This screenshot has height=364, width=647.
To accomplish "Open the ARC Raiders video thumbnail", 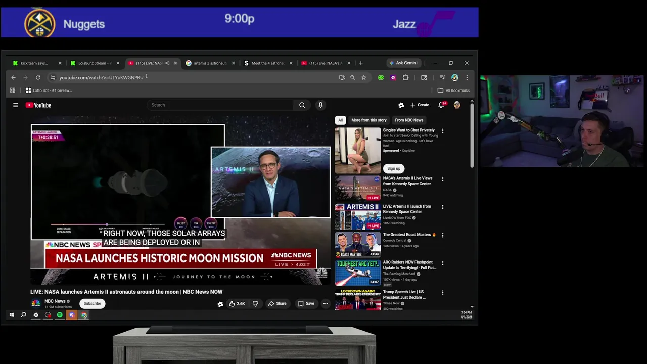I will 357,272.
